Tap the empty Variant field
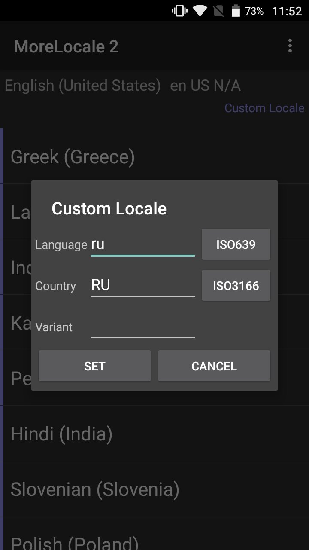The width and height of the screenshot is (309, 550). (142, 327)
